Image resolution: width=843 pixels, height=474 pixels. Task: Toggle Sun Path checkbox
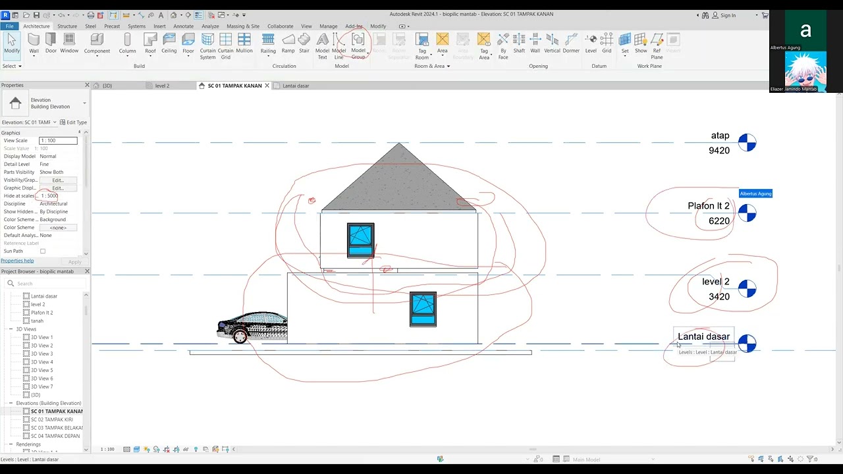click(x=43, y=251)
